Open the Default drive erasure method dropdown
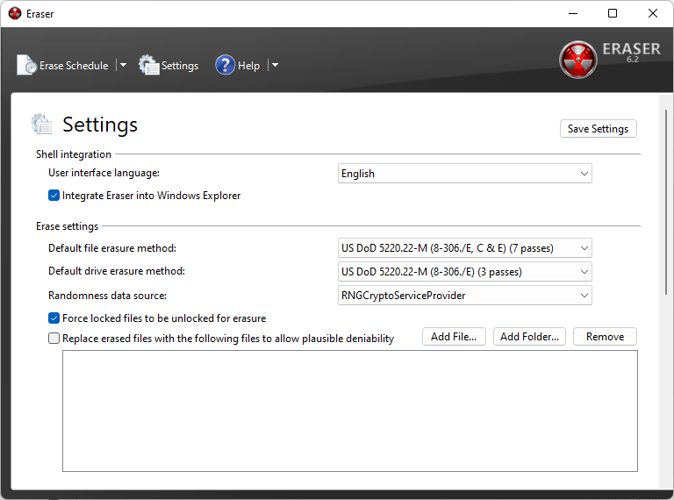 [x=464, y=272]
